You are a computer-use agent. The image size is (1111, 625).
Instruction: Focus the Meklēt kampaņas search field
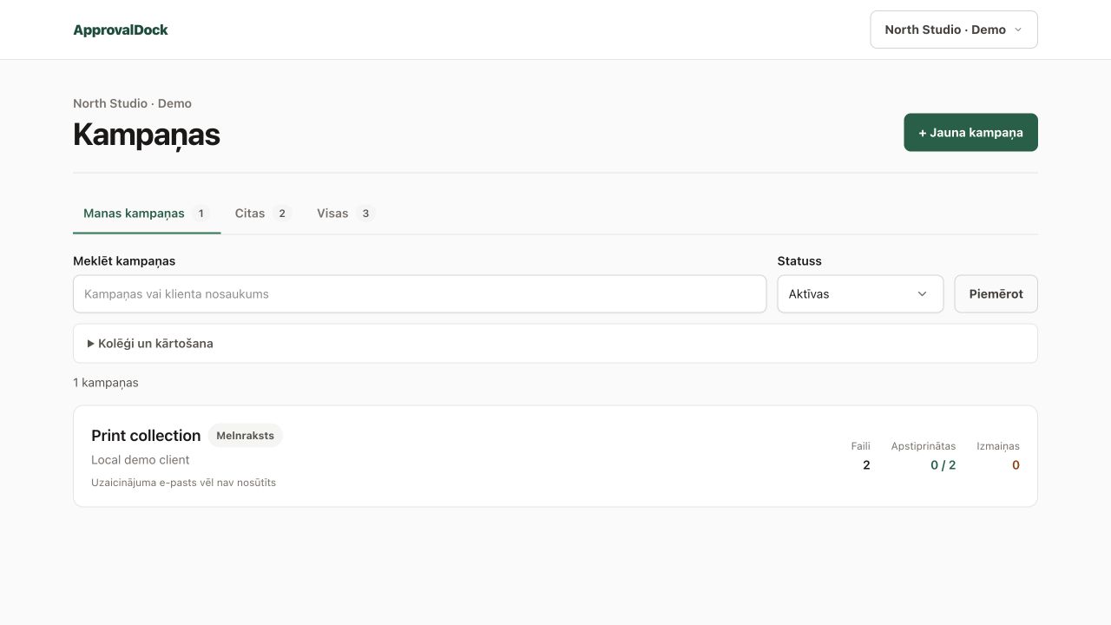pyautogui.click(x=419, y=294)
